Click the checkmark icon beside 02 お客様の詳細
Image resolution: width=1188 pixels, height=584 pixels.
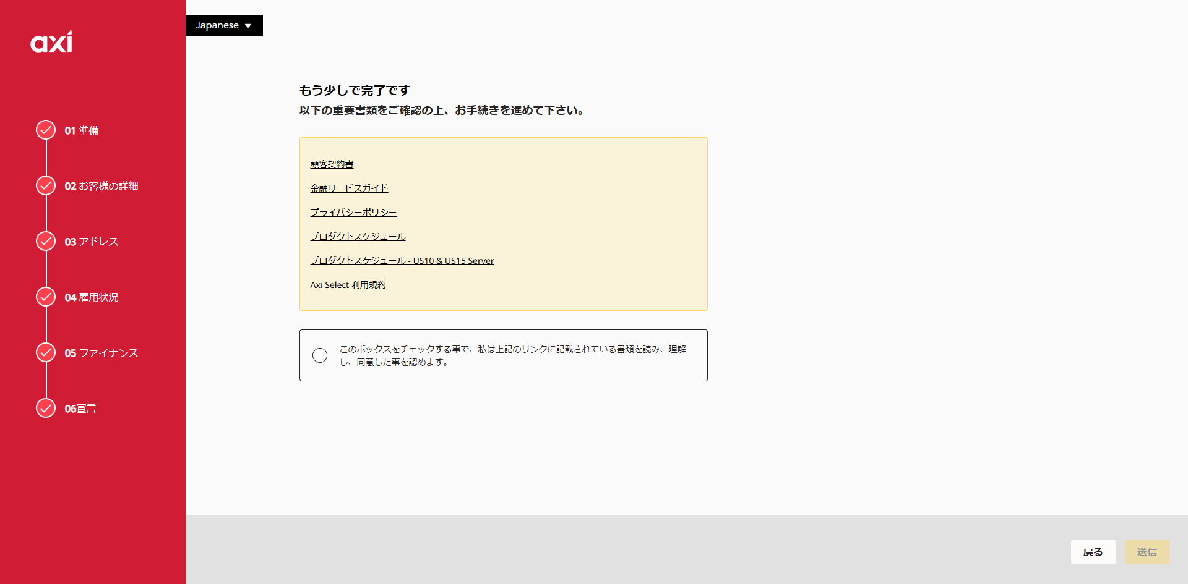pyautogui.click(x=46, y=186)
